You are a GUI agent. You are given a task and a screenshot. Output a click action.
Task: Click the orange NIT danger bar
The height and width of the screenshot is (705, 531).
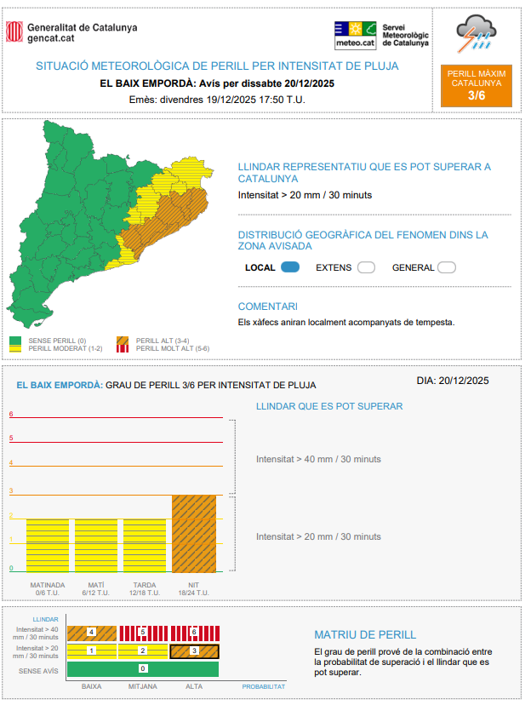194,533
